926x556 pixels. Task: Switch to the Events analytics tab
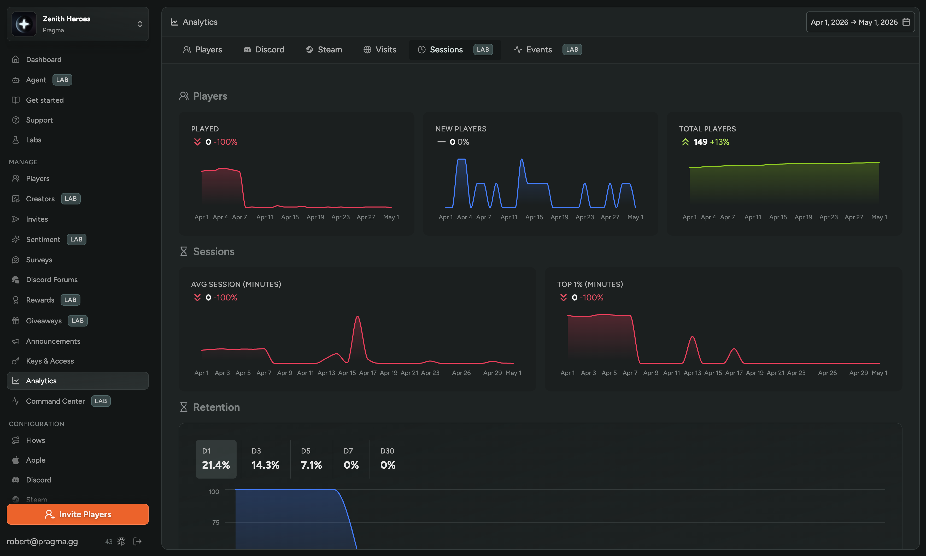(548, 50)
